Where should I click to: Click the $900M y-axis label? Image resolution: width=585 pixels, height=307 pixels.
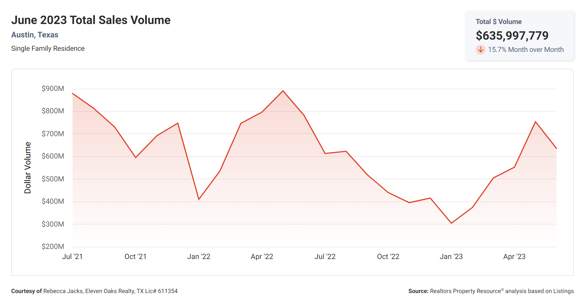pos(53,89)
